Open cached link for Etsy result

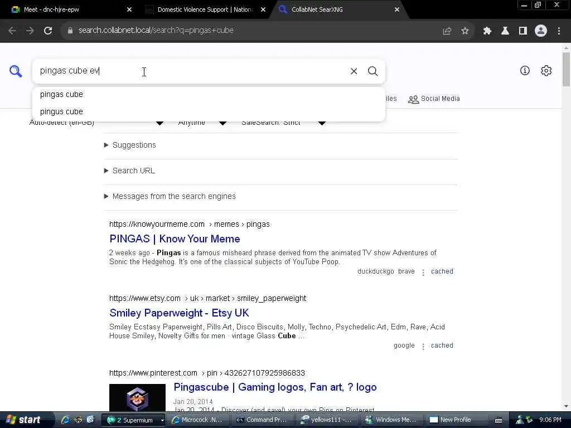(442, 346)
